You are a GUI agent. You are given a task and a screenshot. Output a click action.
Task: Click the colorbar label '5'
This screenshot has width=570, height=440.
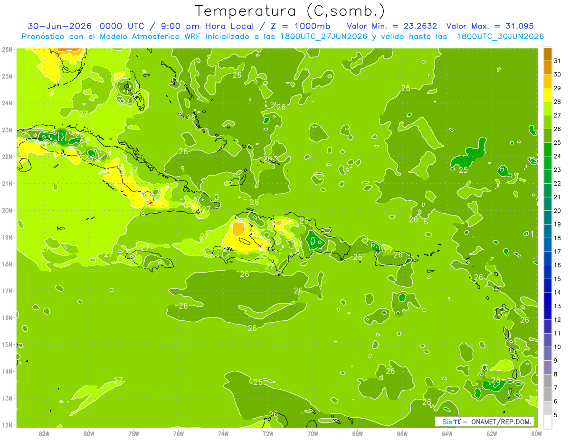point(556,415)
